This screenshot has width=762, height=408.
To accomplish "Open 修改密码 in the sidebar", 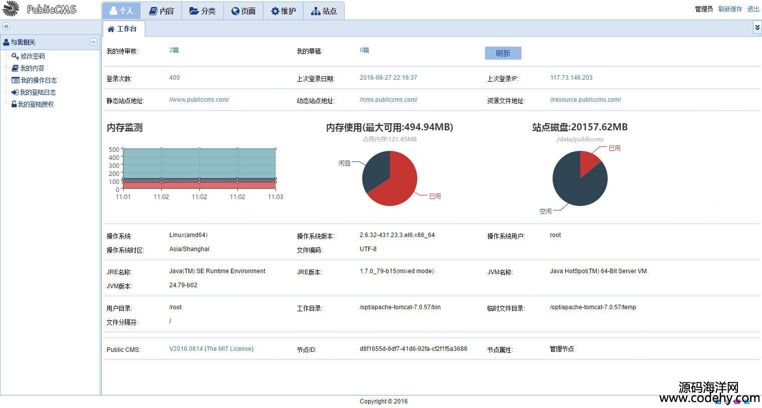I will (x=33, y=56).
